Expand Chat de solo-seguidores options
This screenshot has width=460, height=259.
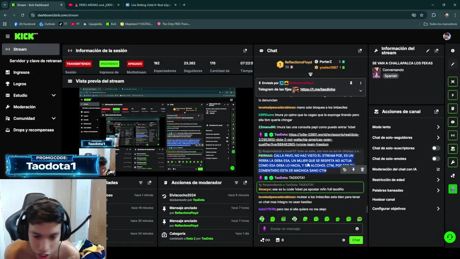438,137
